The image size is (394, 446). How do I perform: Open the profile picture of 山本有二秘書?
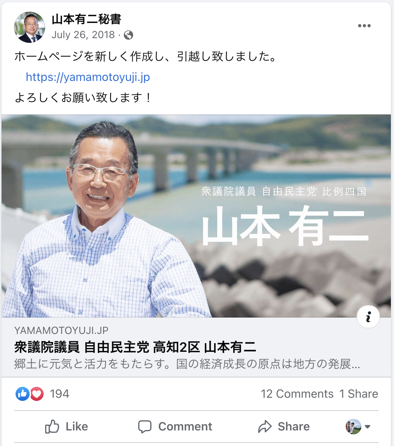[30, 27]
